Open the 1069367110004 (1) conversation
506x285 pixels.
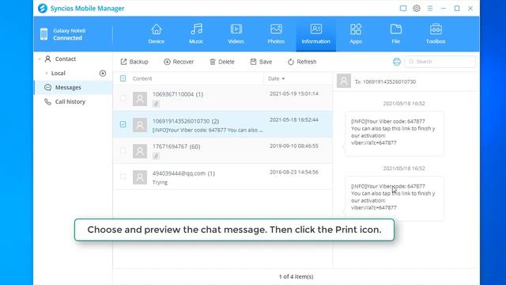point(223,98)
